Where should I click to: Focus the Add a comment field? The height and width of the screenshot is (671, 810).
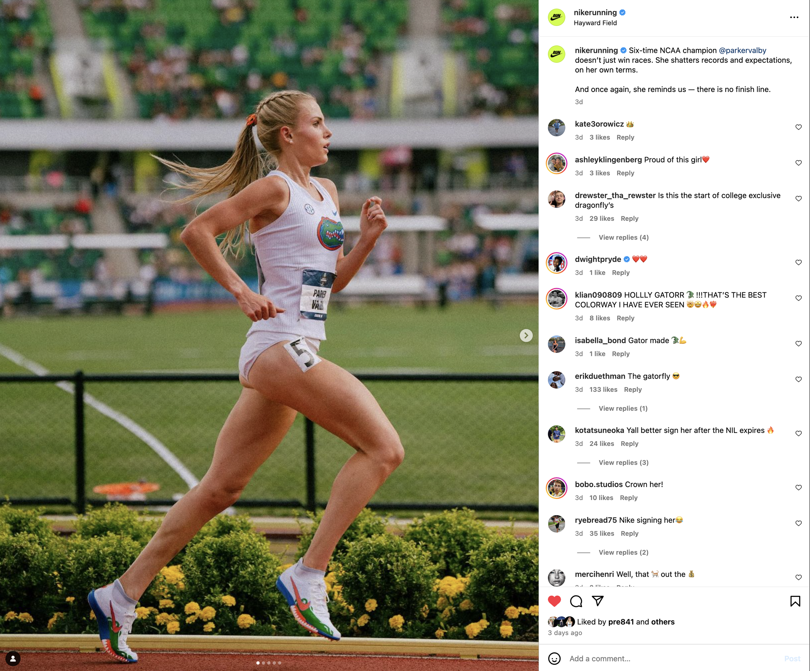pos(673,659)
